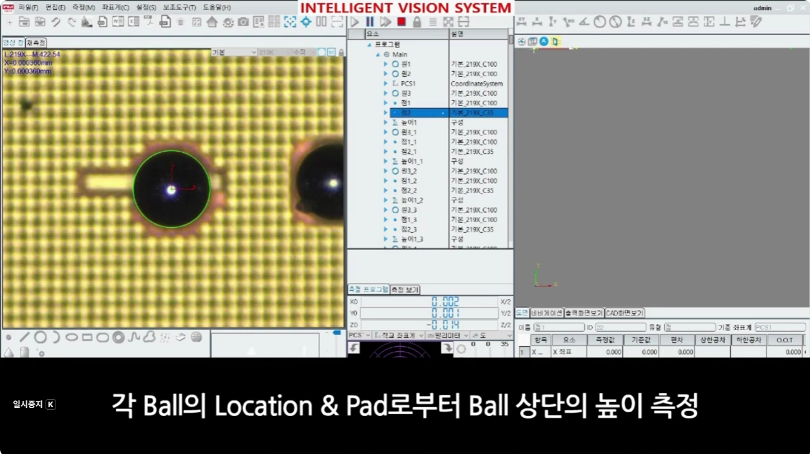This screenshot has height=454, width=810.
Task: Select the line drawing tool
Action: (24, 337)
